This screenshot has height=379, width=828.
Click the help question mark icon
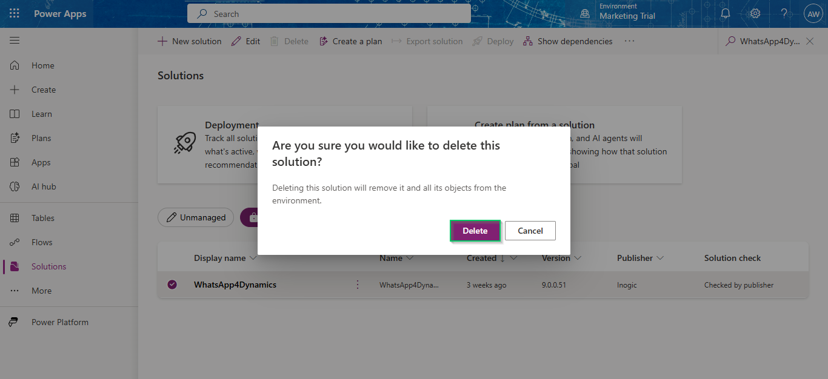pyautogui.click(x=784, y=13)
